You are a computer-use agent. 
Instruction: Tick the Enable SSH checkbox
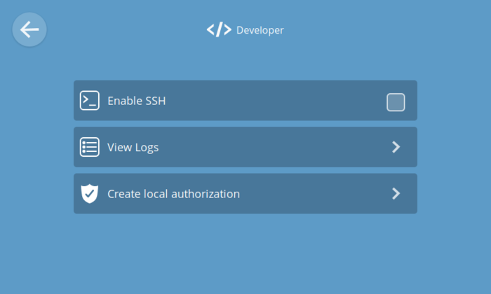[396, 102]
